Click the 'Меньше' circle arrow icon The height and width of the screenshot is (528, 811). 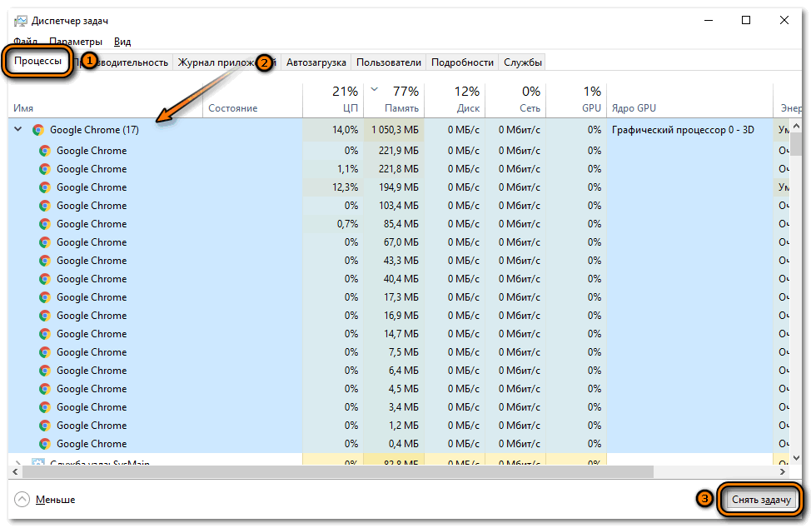[22, 500]
